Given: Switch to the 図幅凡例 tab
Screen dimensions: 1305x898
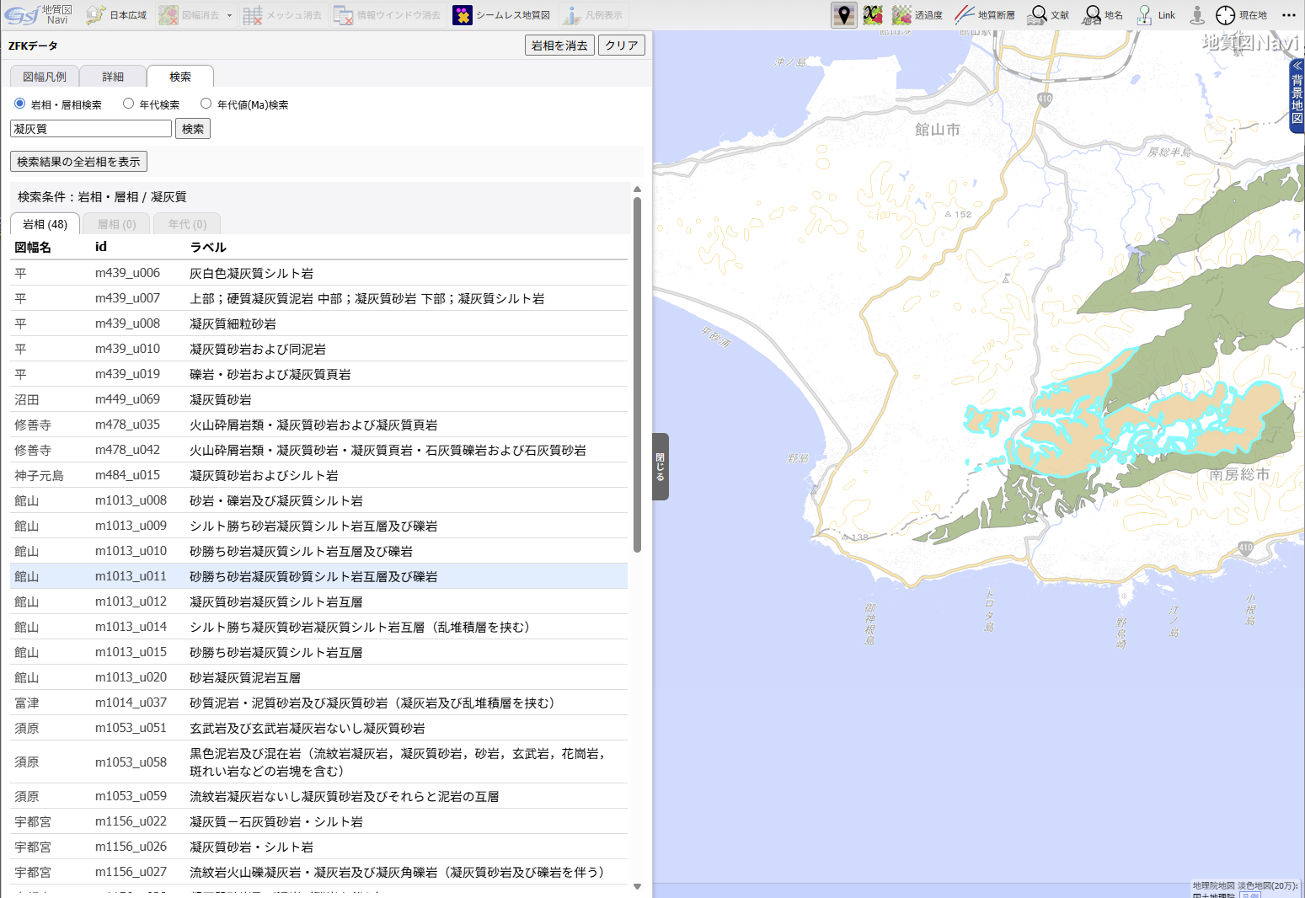Looking at the screenshot, I should click(45, 77).
